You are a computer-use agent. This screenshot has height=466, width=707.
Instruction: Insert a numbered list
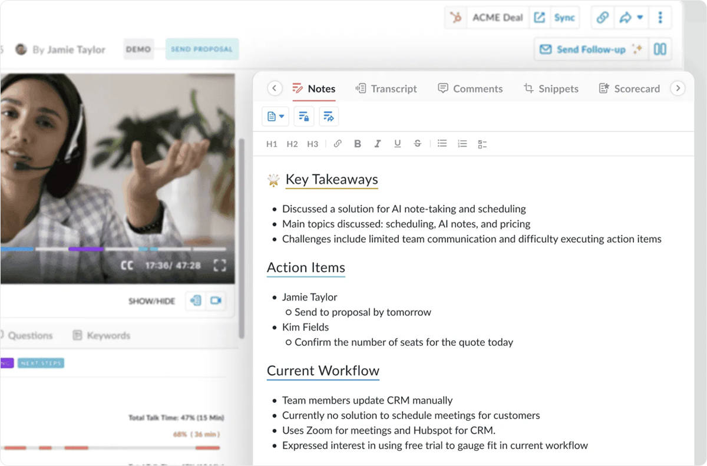coord(462,143)
